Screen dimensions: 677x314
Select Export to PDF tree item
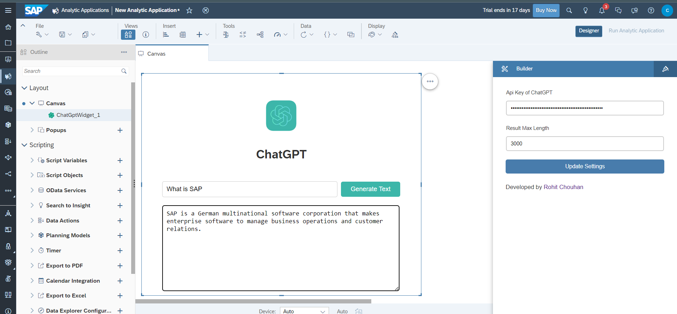click(x=65, y=266)
